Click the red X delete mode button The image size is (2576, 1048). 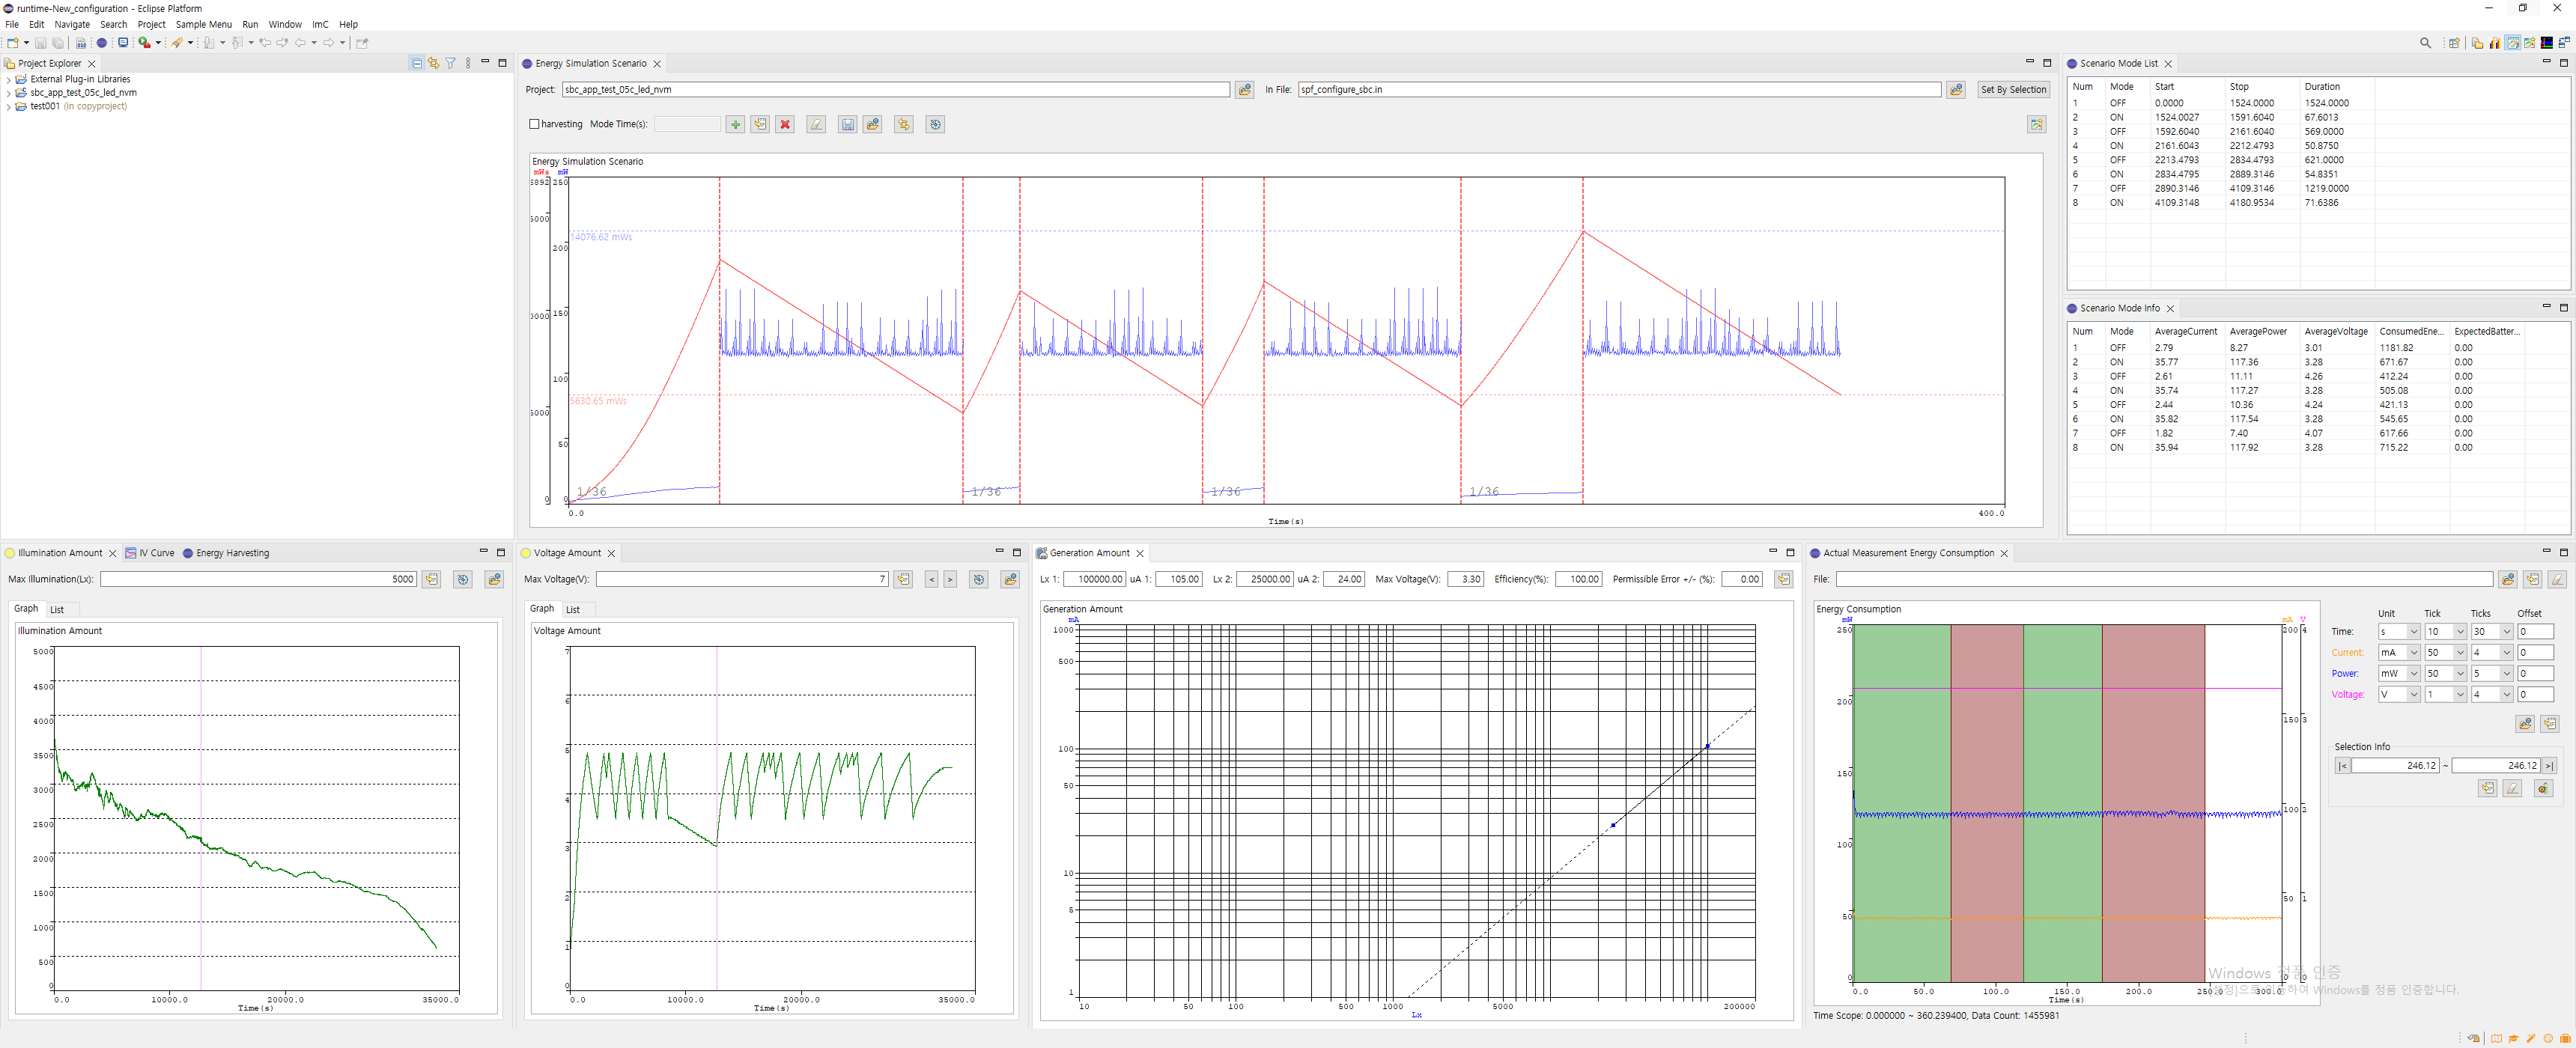click(x=785, y=124)
